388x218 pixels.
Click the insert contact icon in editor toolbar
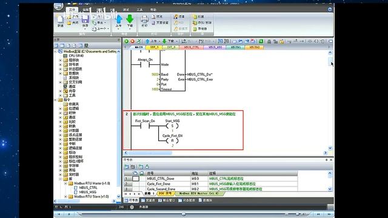310,41
